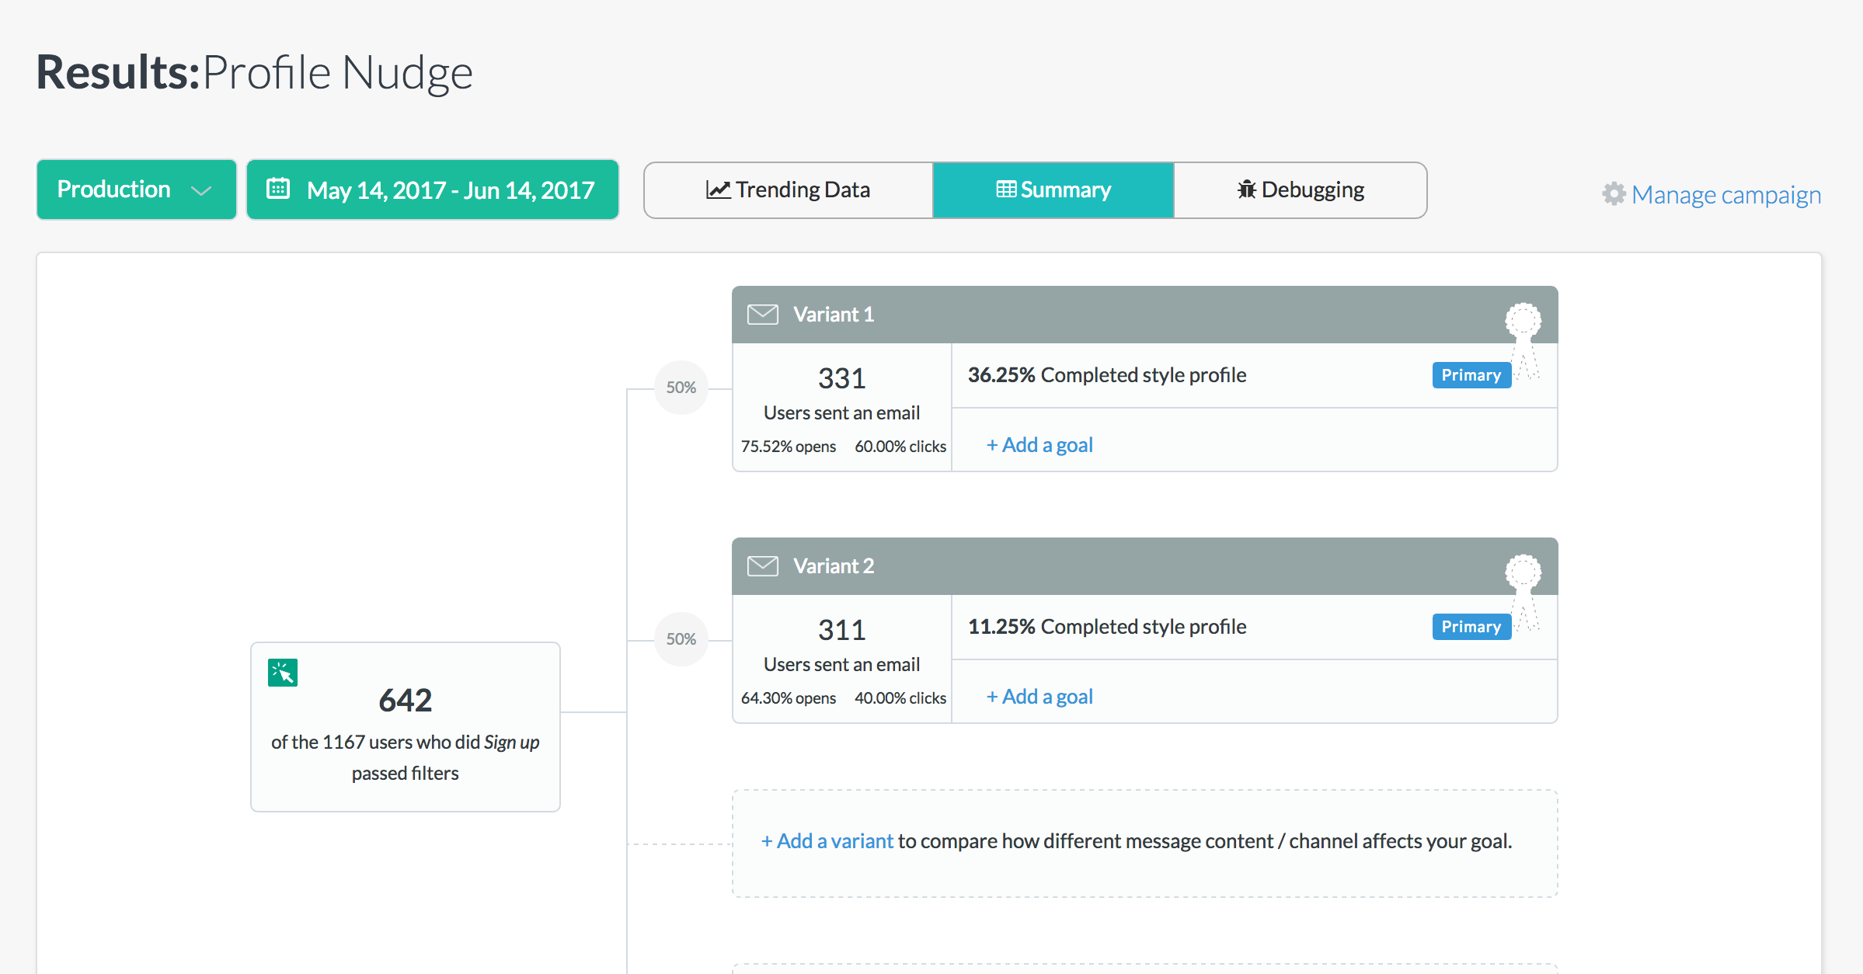Screen dimensions: 1863x974
Task: Open the May 14 – Jun 14, 2017 date range picker
Action: click(432, 190)
